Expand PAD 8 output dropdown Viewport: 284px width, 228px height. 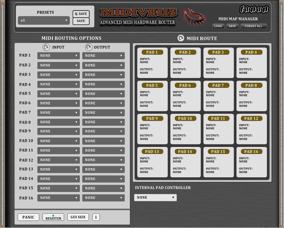click(103, 122)
